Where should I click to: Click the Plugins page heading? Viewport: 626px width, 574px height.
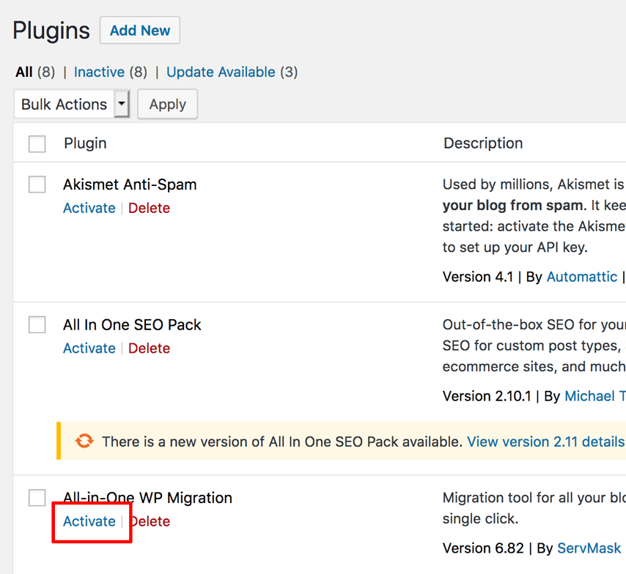[51, 31]
